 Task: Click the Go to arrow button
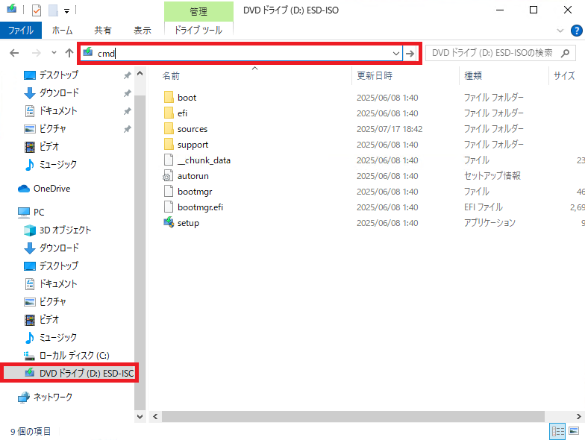click(x=410, y=54)
